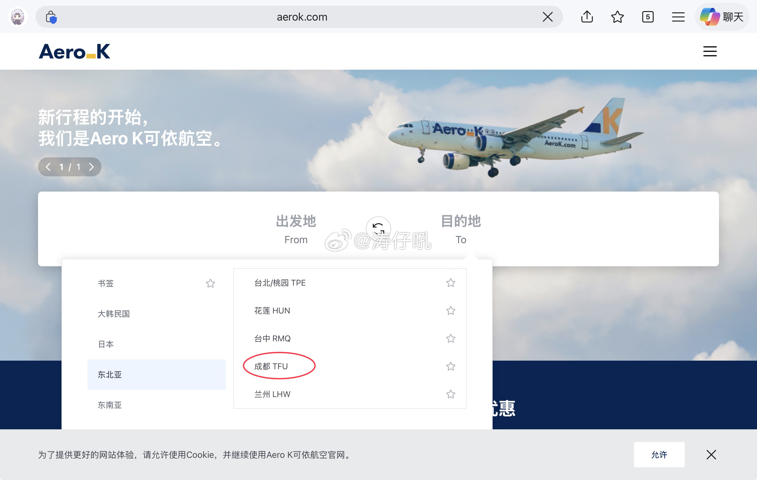Open the profile avatar icon

17,17
